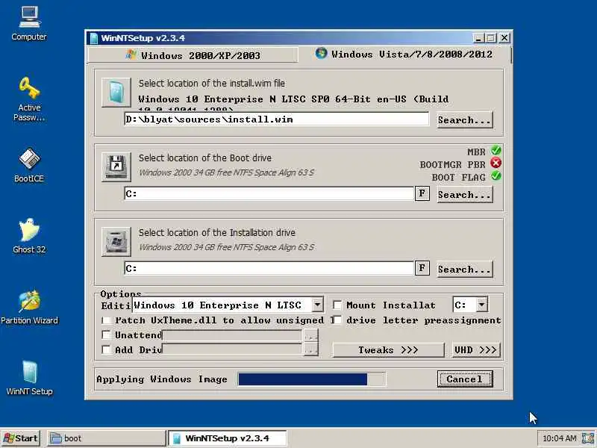This screenshot has height=448, width=597.
Task: Click the Applying Windows Image progress bar
Action: click(312, 379)
